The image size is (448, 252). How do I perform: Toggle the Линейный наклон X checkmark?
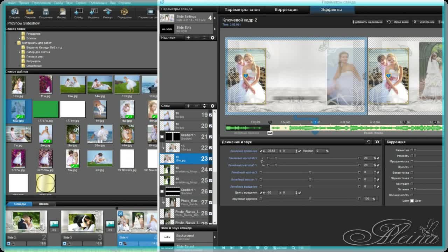pos(378,172)
